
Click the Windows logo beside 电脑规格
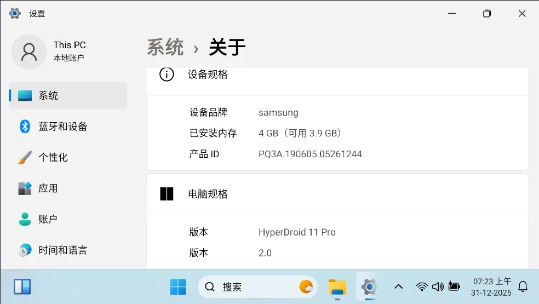pyautogui.click(x=167, y=194)
